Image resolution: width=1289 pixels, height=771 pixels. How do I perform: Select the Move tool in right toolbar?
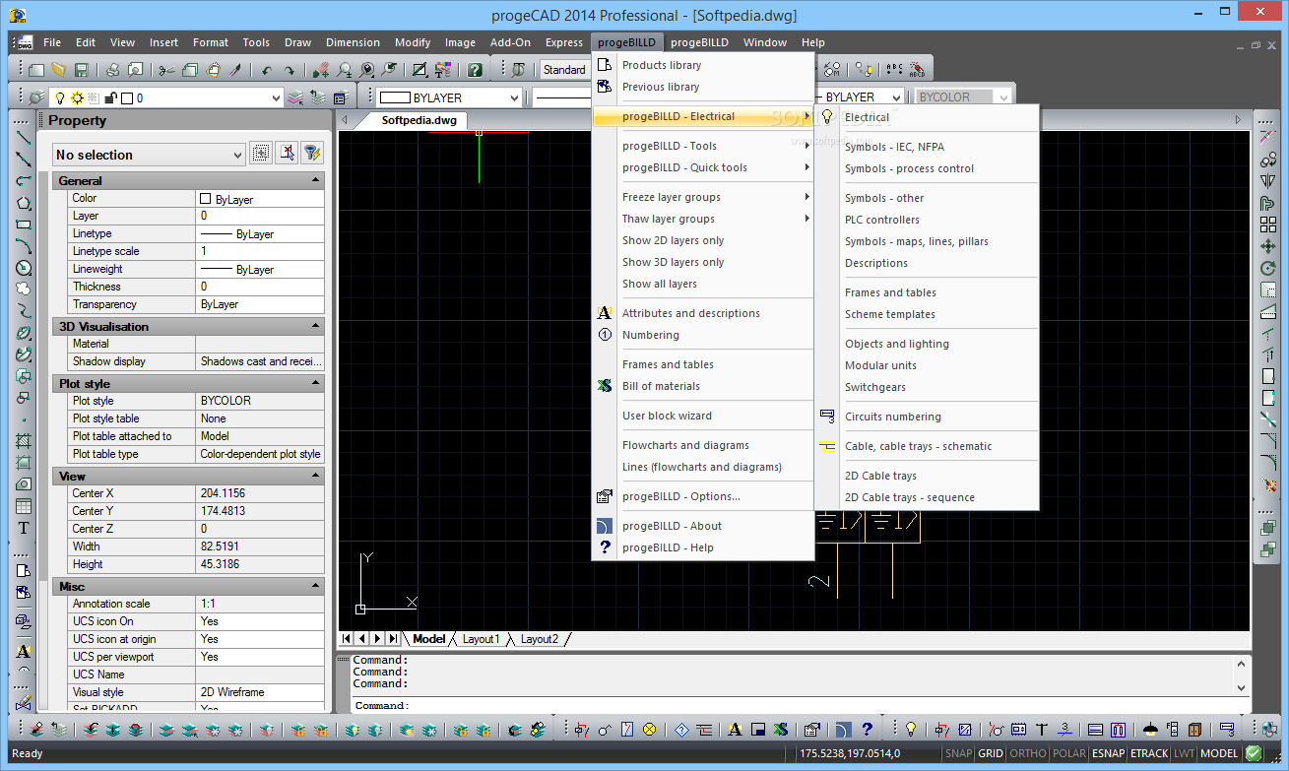(1268, 247)
